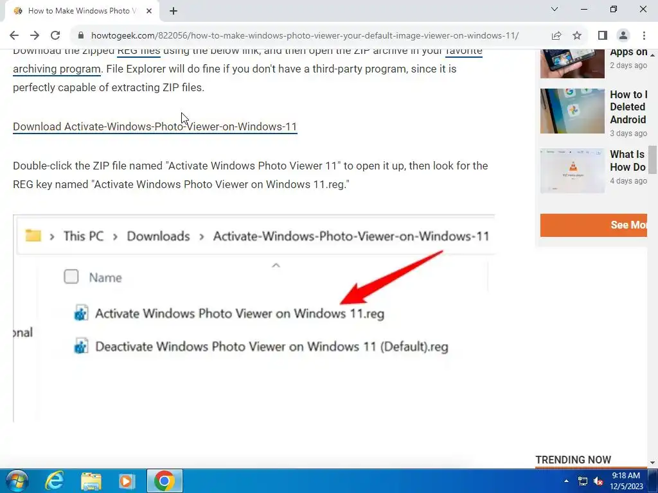The height and width of the screenshot is (493, 658).
Task: Launch Internet Explorer from taskbar
Action: 55,481
